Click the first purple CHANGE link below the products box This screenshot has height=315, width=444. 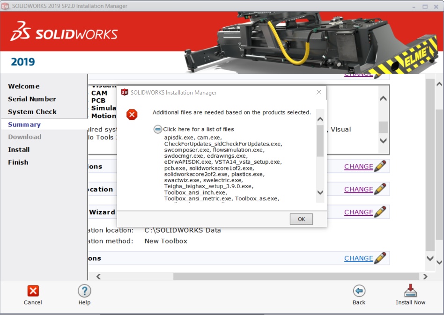tap(358, 167)
